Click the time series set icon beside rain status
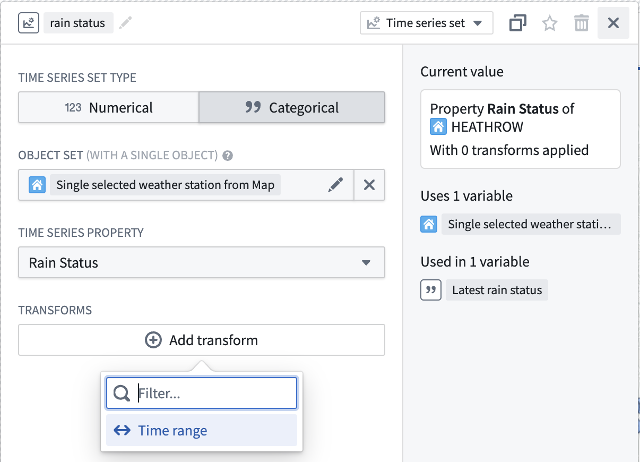Image resolution: width=640 pixels, height=462 pixels. 29,23
